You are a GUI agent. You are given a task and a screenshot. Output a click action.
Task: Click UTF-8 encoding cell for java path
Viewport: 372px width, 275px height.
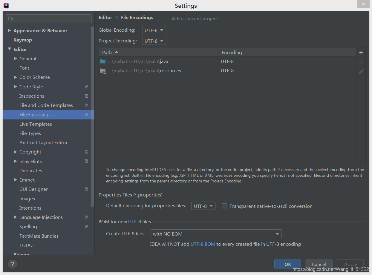[227, 62]
